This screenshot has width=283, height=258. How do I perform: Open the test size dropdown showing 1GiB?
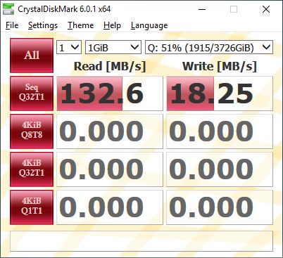113,47
